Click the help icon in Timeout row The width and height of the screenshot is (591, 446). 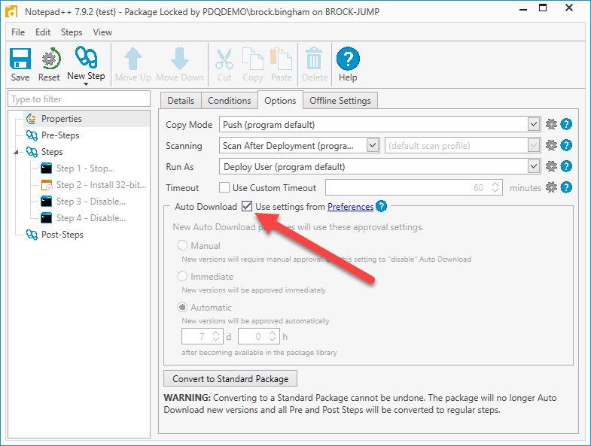click(x=566, y=187)
